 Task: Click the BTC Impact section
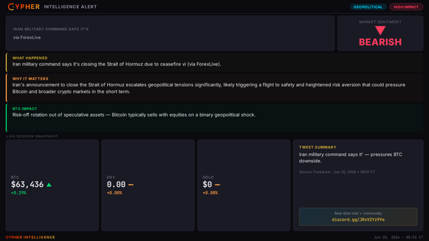pos(214,118)
